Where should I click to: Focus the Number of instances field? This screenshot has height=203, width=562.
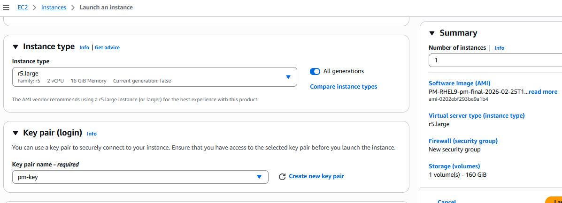tap(495, 60)
